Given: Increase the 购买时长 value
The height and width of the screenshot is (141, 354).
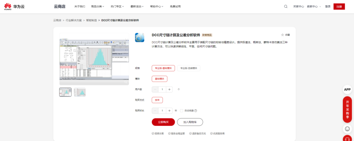Looking at the screenshot, I should pyautogui.click(x=169, y=111).
